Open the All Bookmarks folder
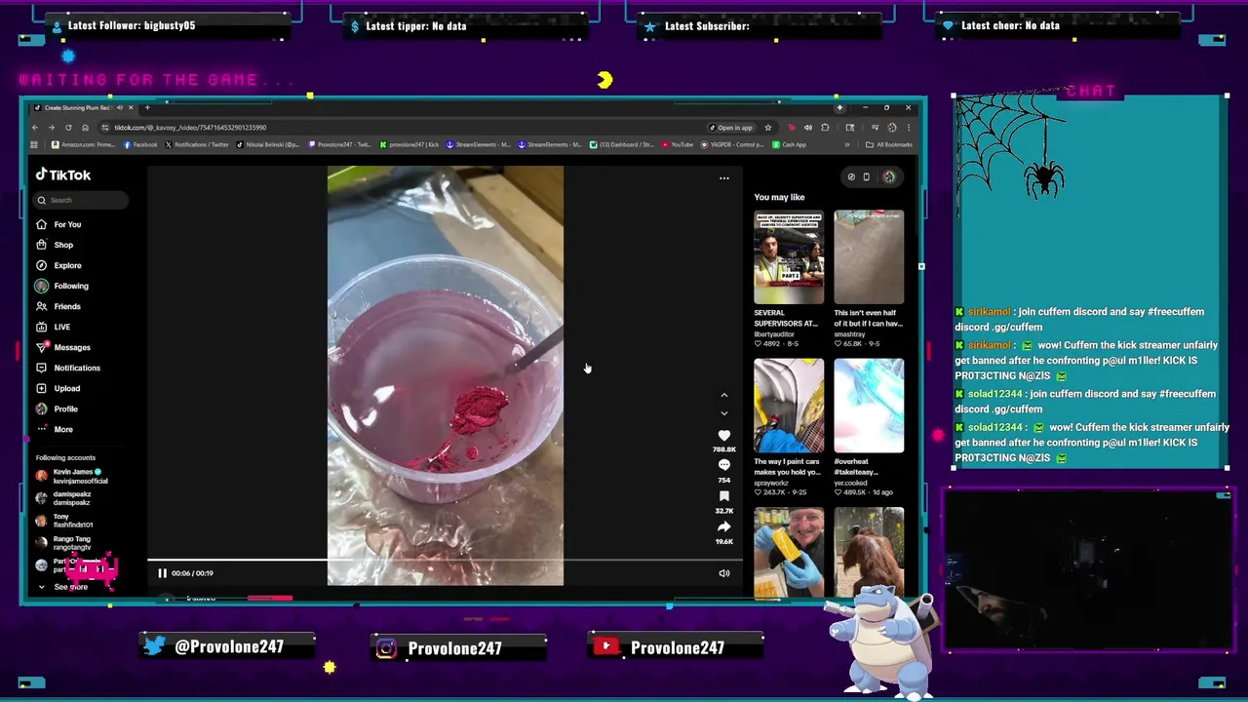Viewport: 1248px width, 702px height. [x=889, y=145]
